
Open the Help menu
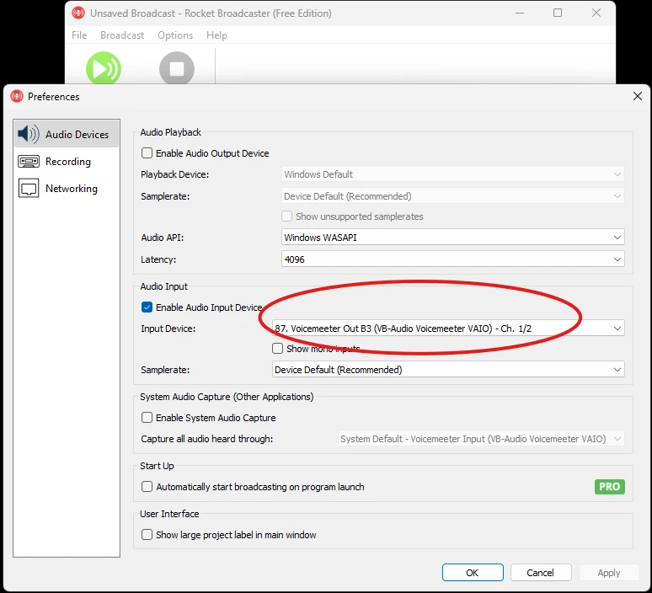[x=216, y=35]
